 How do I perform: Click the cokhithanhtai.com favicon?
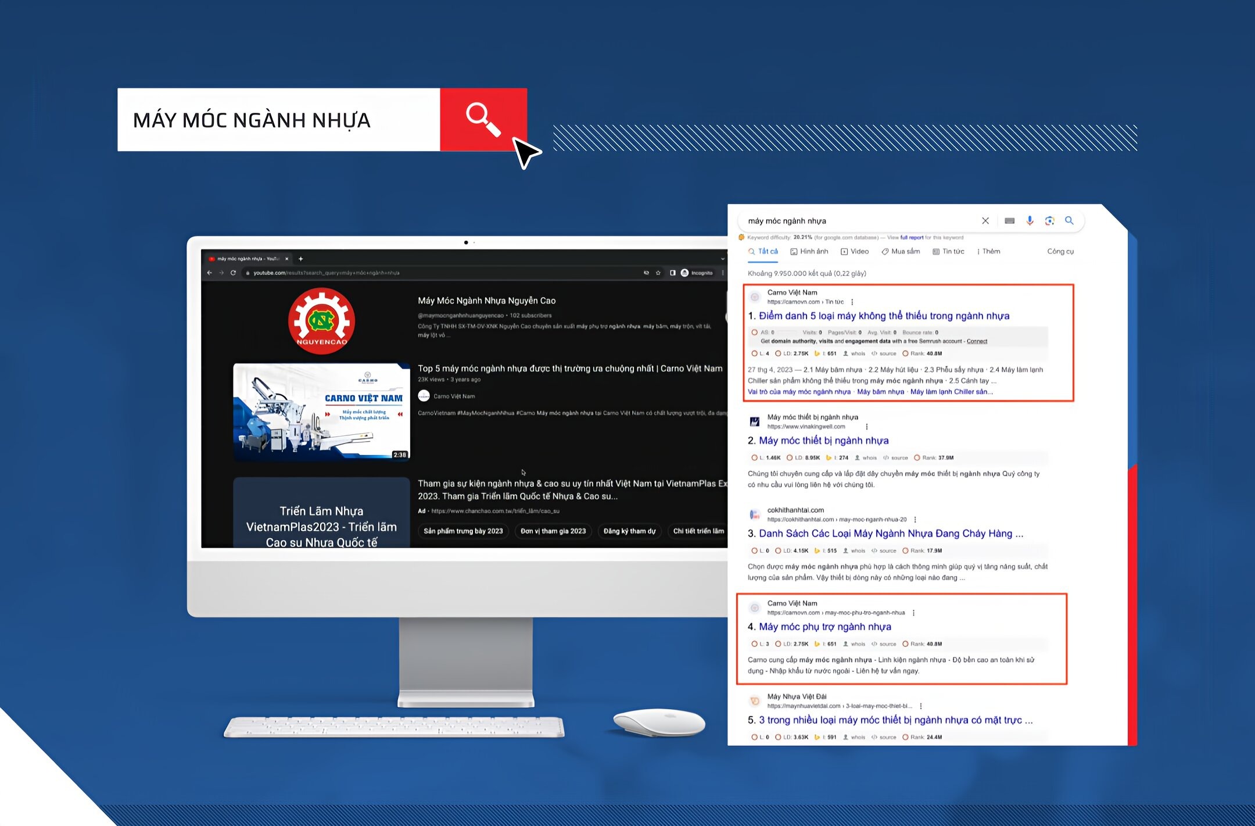click(755, 514)
